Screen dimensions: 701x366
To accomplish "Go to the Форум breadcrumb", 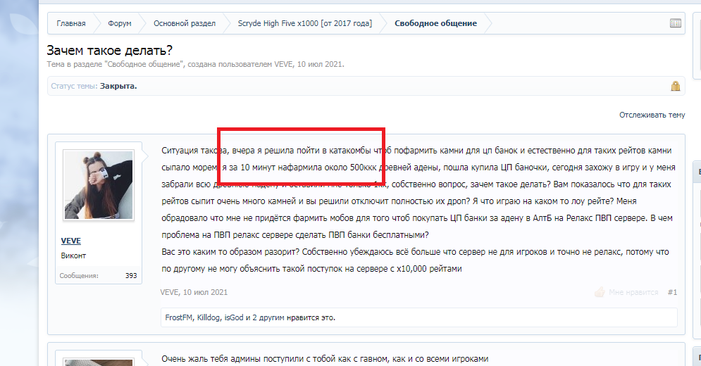I will 120,23.
